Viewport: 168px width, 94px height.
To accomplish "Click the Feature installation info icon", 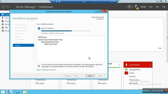I will pos(39,28).
